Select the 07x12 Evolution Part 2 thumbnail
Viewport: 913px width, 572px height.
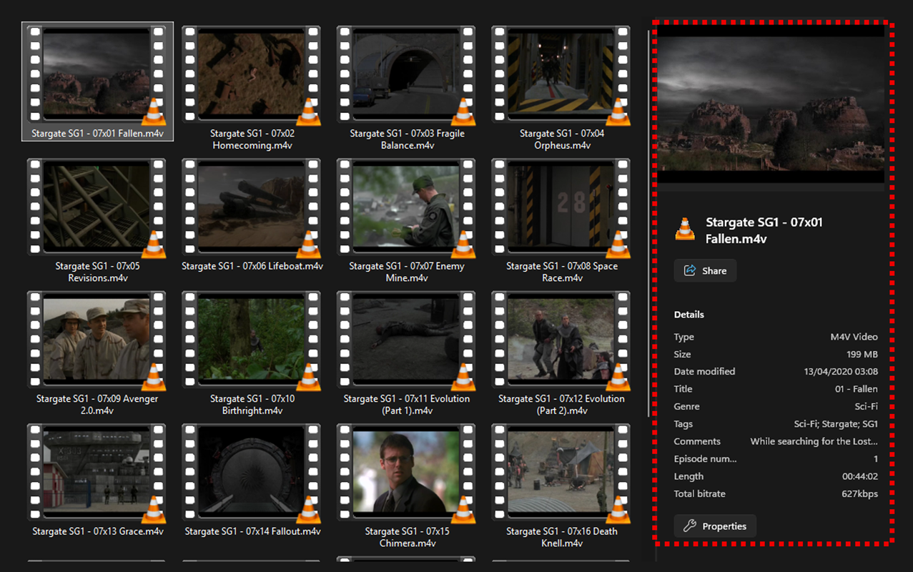coord(561,340)
